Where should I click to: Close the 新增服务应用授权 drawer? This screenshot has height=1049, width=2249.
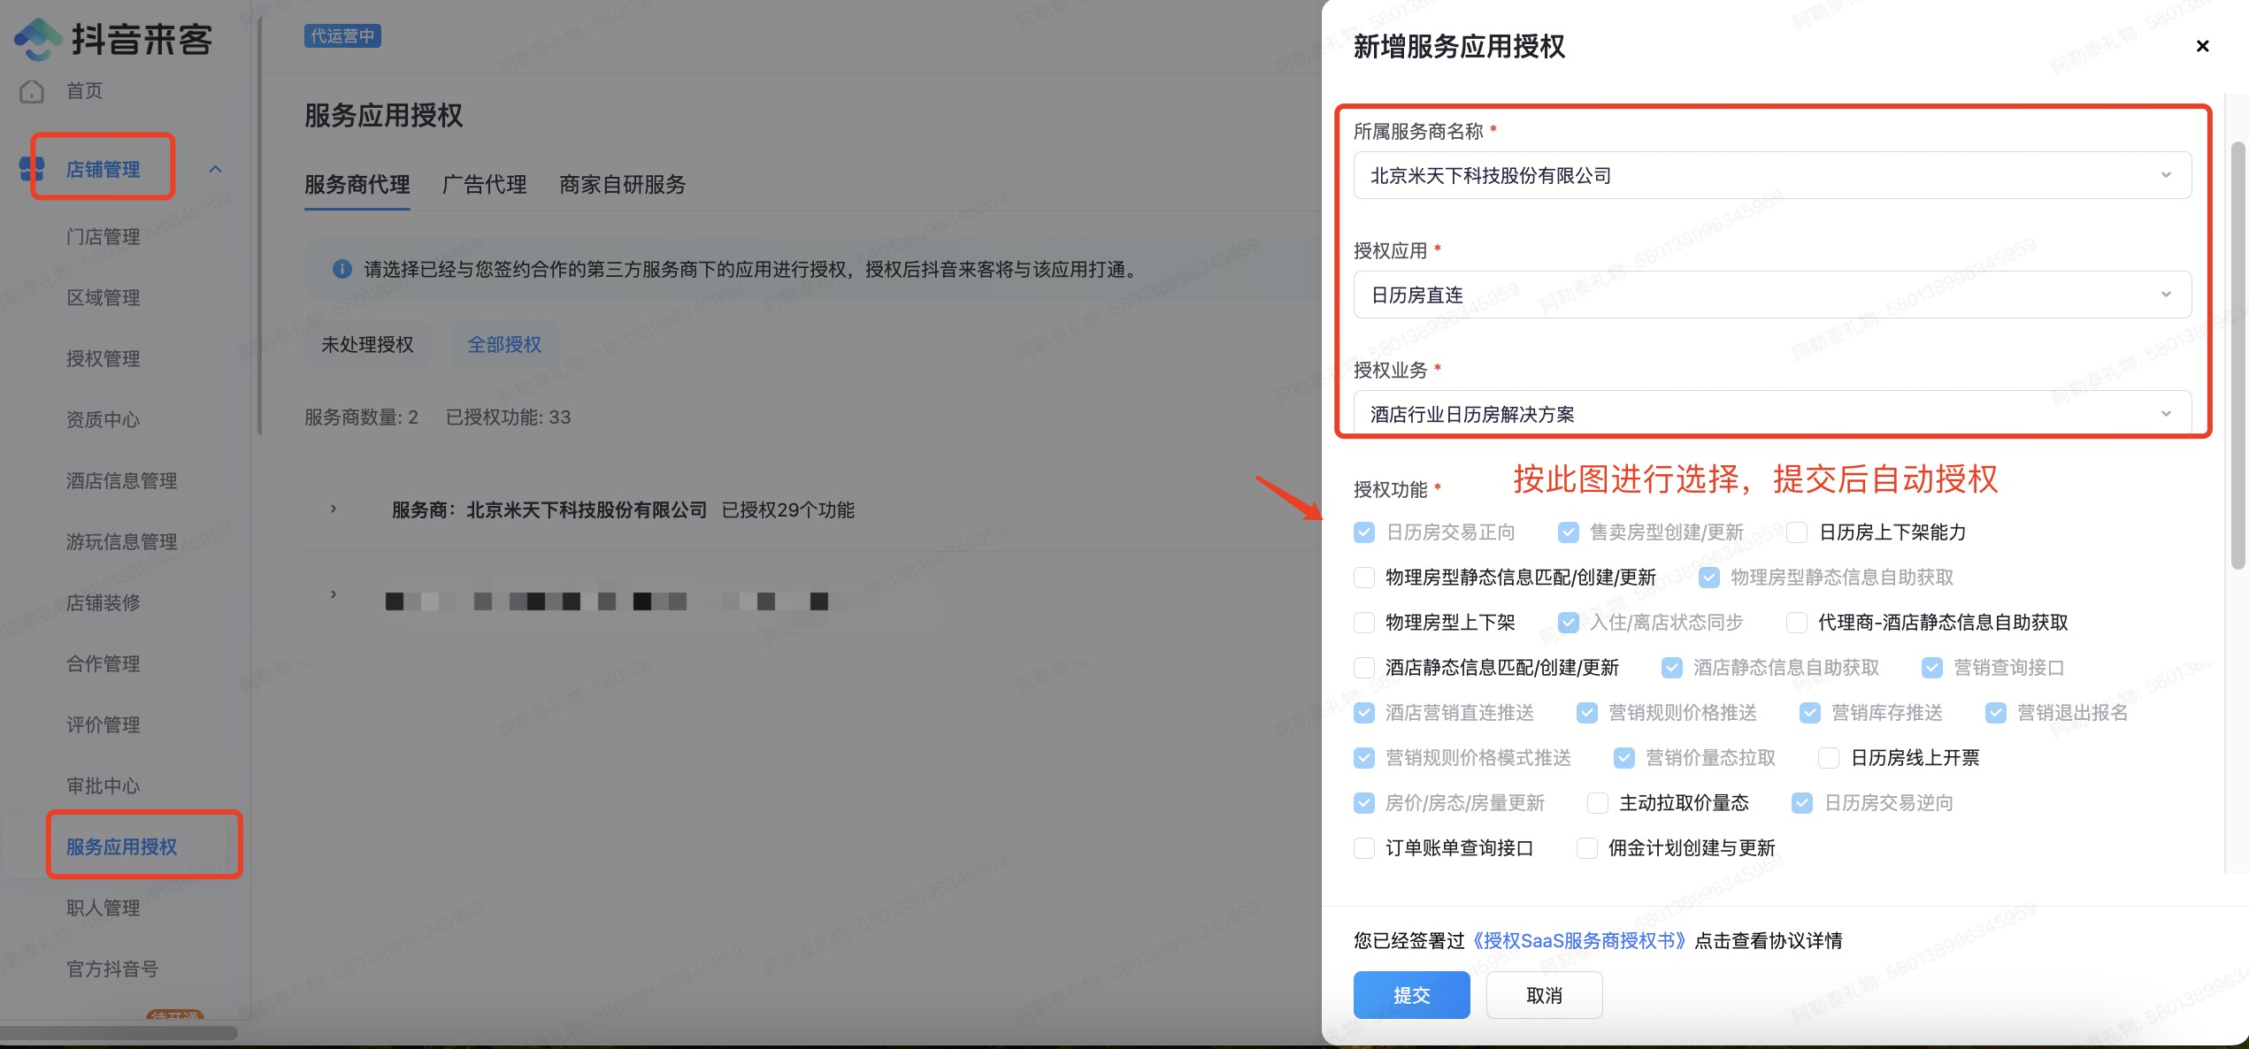2203,46
